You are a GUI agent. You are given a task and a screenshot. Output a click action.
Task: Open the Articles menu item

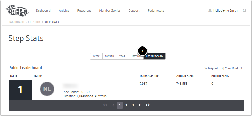(x=64, y=11)
